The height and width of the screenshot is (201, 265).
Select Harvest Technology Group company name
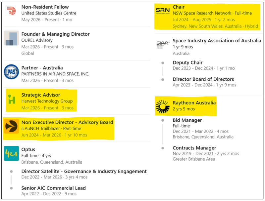[47, 101]
